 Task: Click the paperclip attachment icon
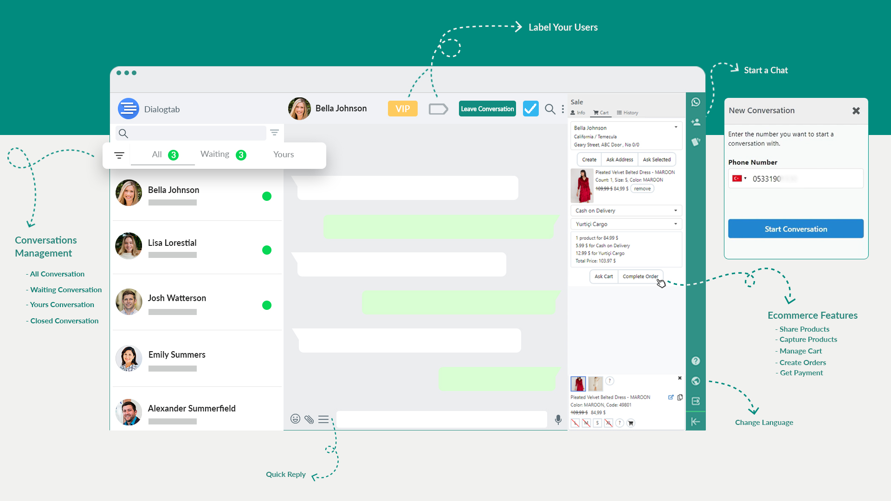[309, 419]
